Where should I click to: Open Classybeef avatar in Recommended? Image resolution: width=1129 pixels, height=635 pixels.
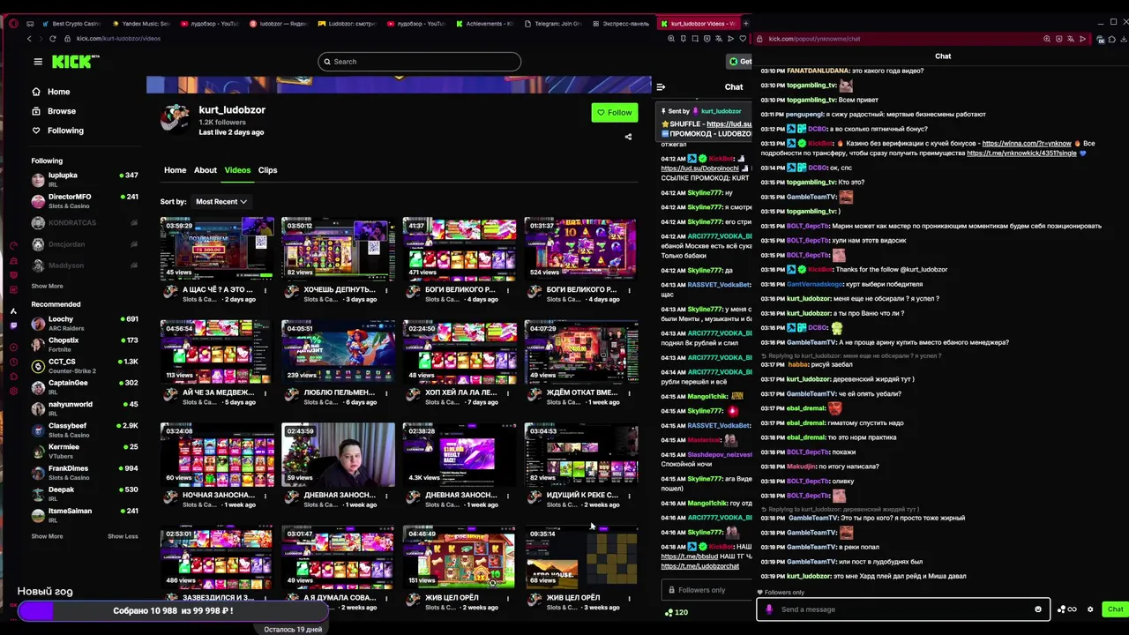[x=38, y=430]
